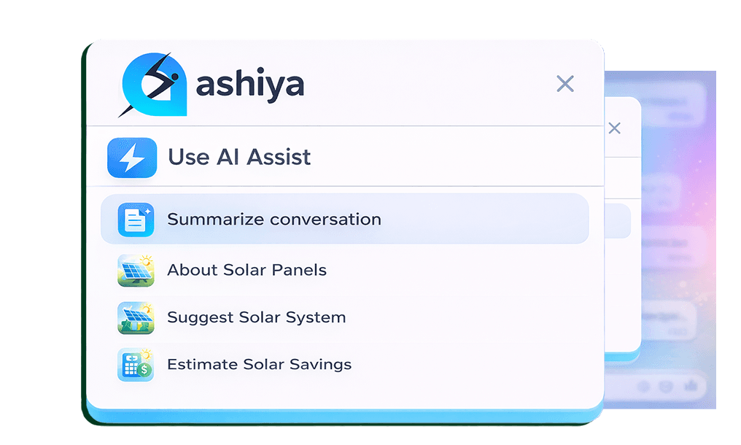The image size is (741, 445).
Task: Click the About Solar Panels icon
Action: tap(136, 270)
